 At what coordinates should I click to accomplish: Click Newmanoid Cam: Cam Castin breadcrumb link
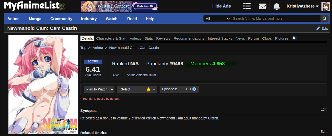pyautogui.click(x=134, y=48)
